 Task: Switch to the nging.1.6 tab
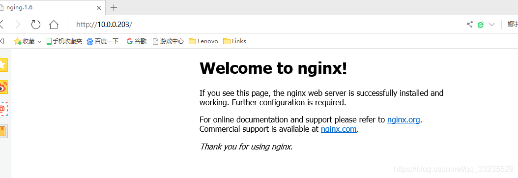click(52, 7)
